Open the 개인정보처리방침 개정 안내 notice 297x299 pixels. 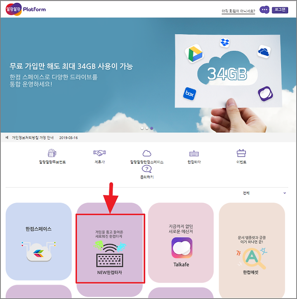[33, 137]
